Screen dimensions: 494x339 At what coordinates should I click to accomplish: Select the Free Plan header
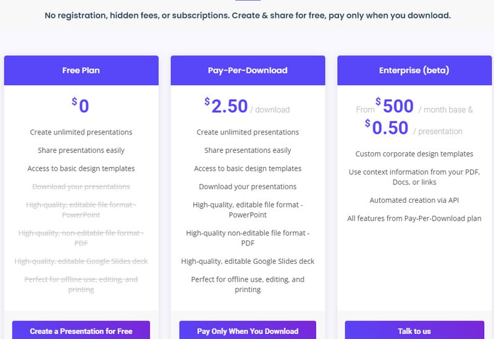click(x=82, y=70)
